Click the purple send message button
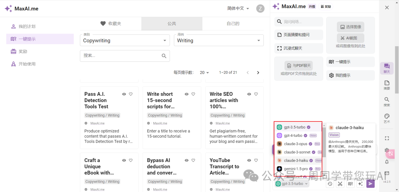399x192 pixels. pos(371,183)
